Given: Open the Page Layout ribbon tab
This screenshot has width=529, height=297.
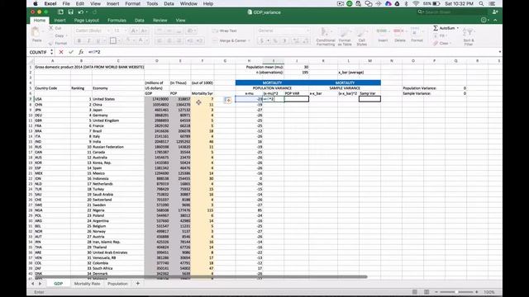Looking at the screenshot, I should [x=86, y=20].
